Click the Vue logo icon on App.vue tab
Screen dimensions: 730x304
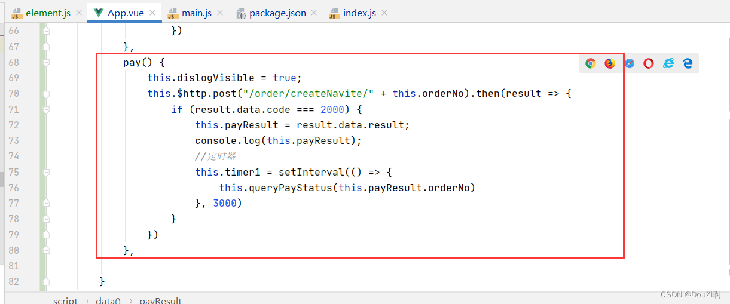click(98, 13)
